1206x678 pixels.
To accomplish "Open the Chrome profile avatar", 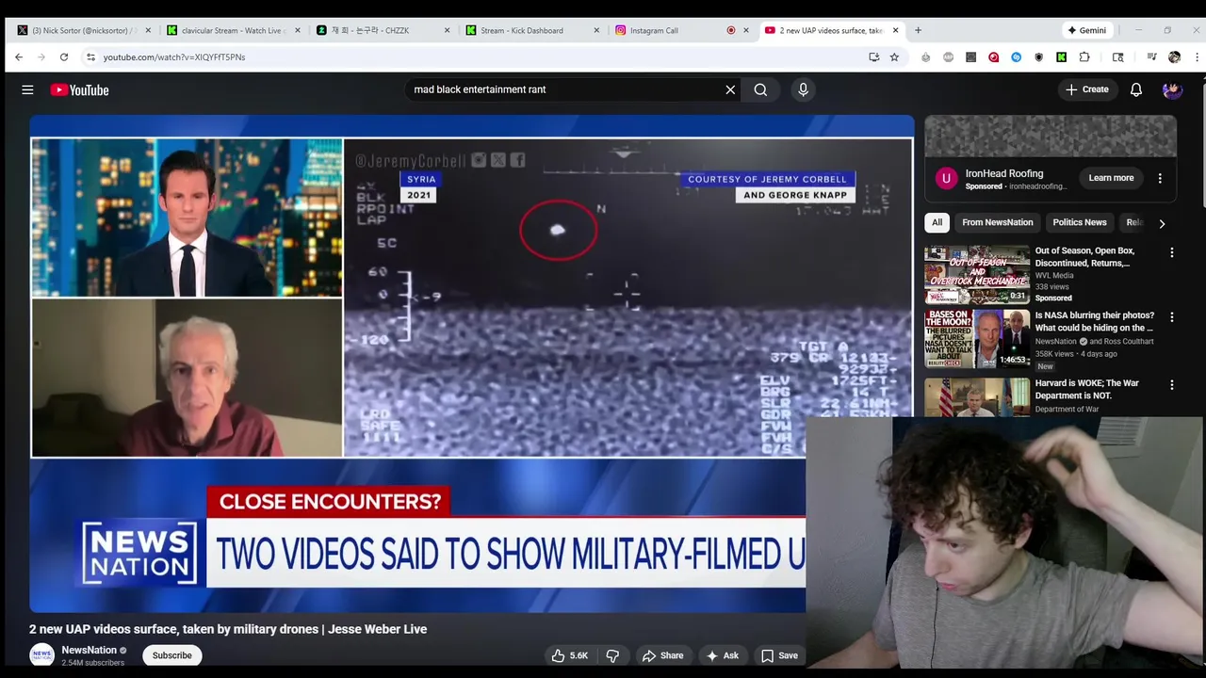I will click(1174, 56).
